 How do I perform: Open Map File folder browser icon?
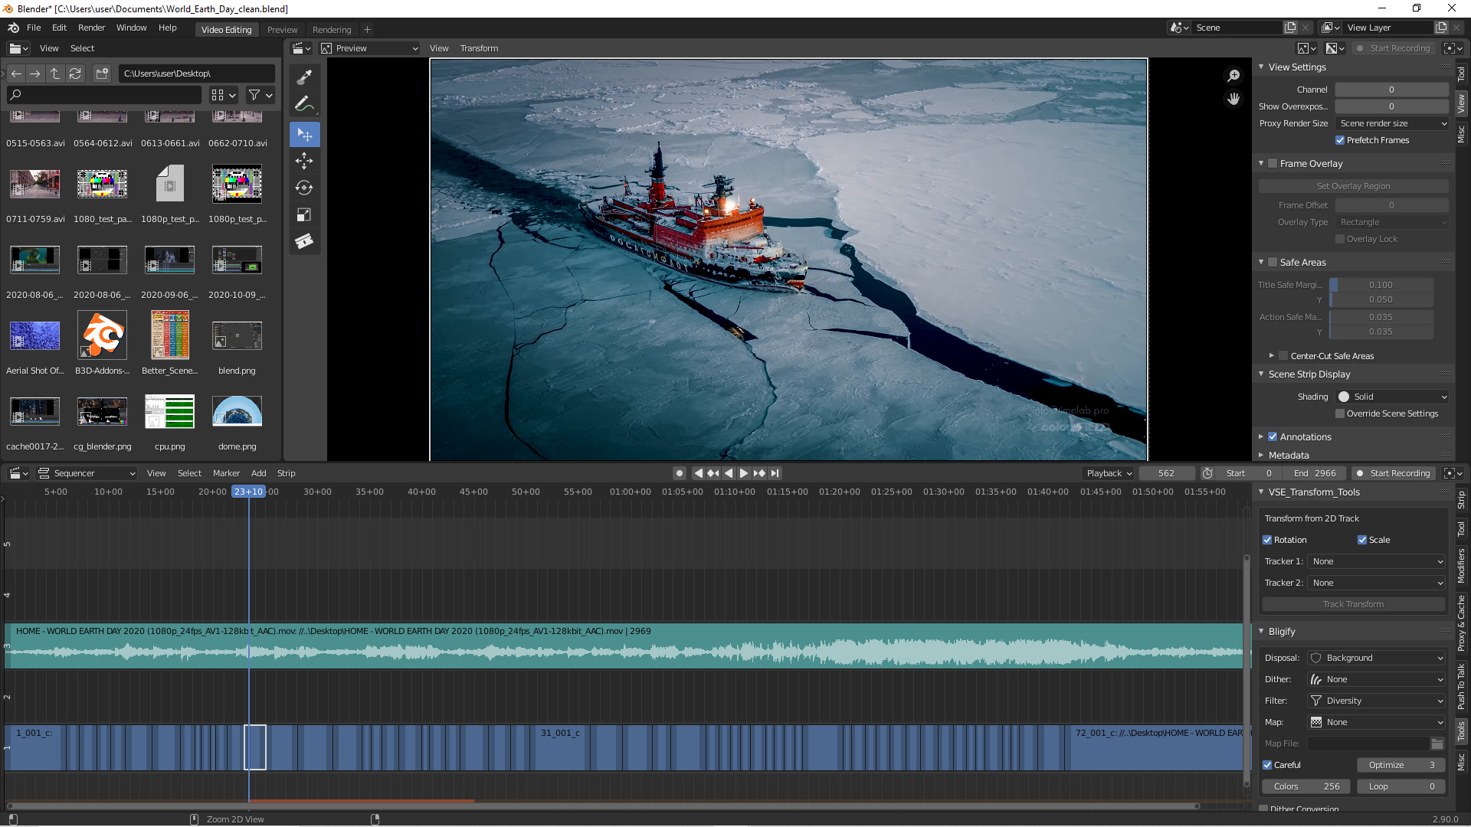1437,744
